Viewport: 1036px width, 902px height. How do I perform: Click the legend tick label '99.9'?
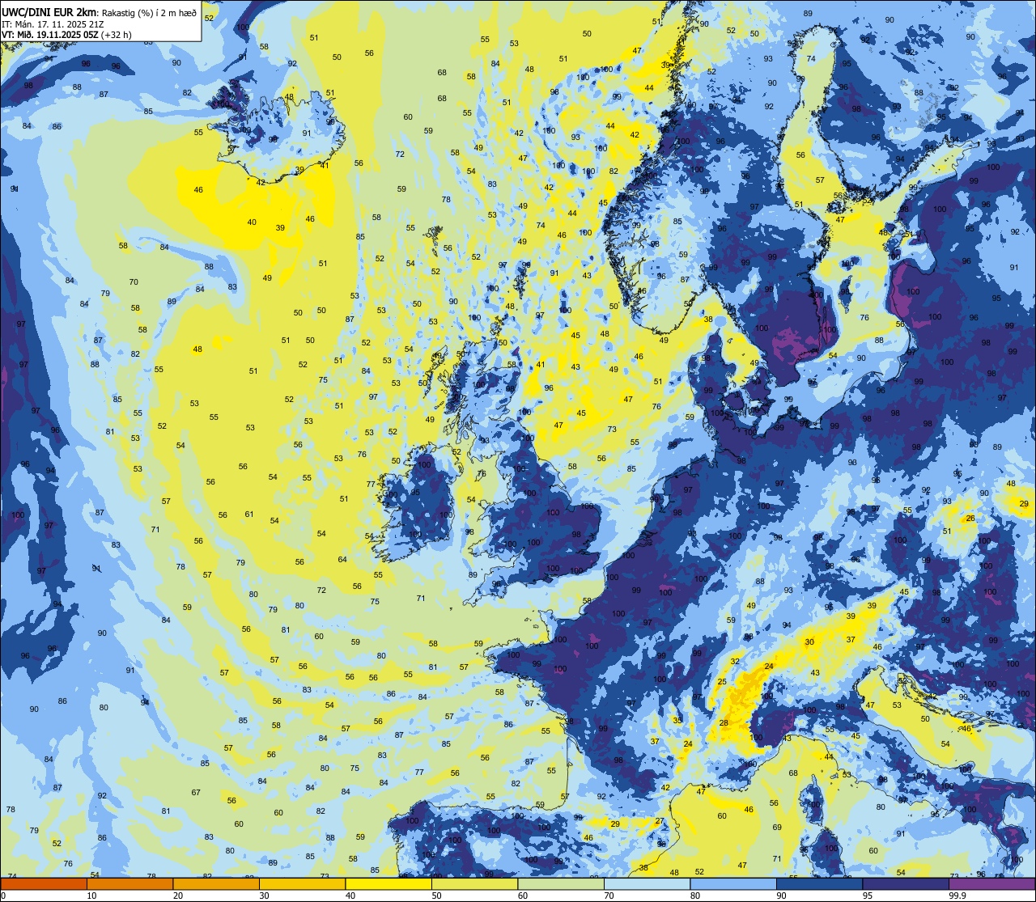(x=957, y=896)
